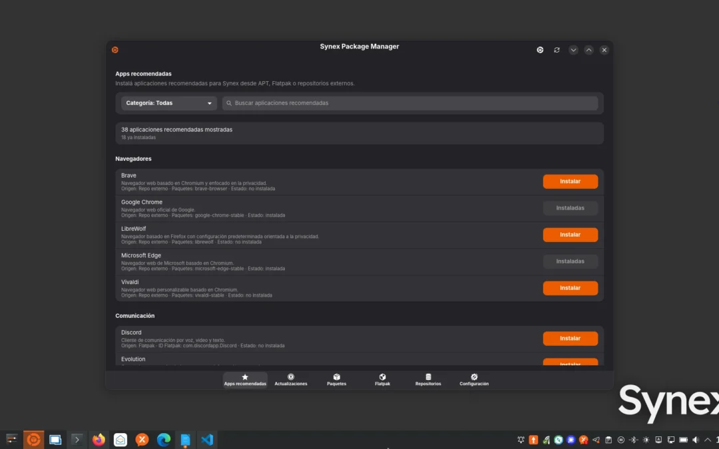Switch to the Configuración tab
This screenshot has width=719, height=449.
point(474,380)
